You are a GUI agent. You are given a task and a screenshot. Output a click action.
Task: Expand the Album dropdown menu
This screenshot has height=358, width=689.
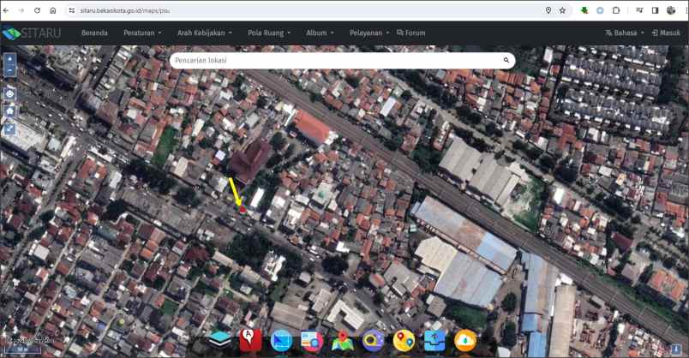[320, 33]
